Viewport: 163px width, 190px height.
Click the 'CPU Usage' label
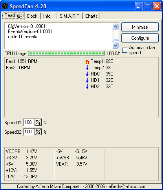coord(15,53)
